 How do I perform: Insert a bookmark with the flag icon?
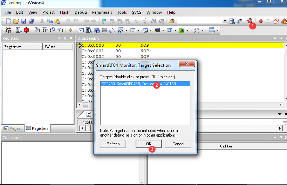(104, 21)
